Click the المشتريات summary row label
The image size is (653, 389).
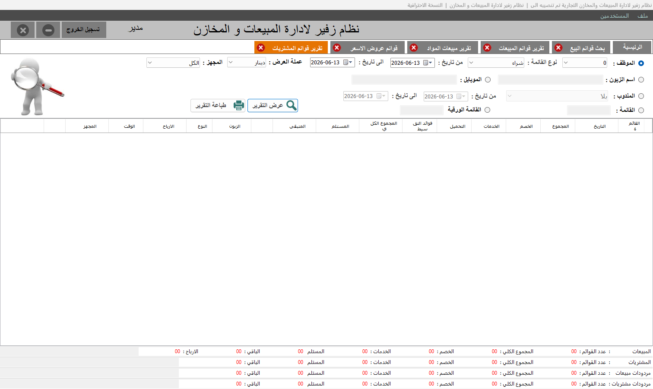(640, 362)
